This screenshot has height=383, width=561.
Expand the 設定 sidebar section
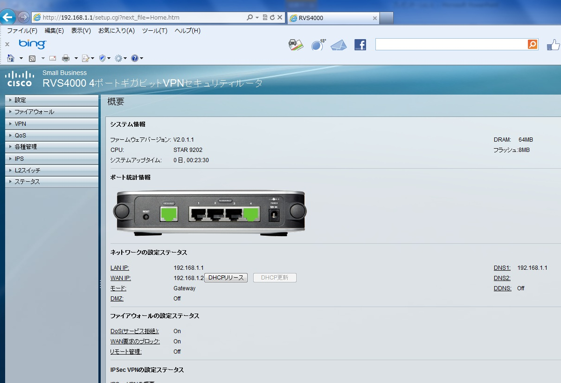click(52, 100)
